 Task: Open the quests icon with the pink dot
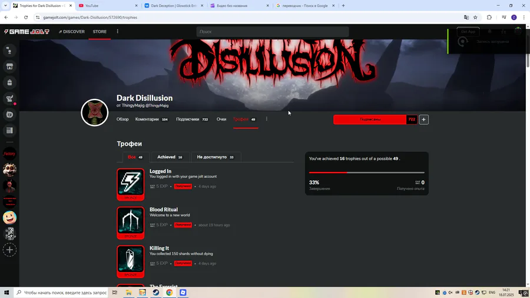(x=9, y=99)
